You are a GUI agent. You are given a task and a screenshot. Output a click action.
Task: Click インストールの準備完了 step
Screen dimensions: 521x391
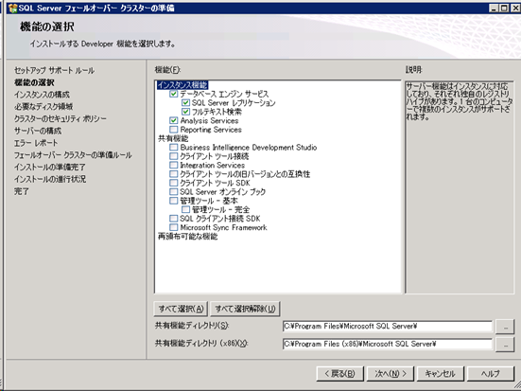(50, 167)
